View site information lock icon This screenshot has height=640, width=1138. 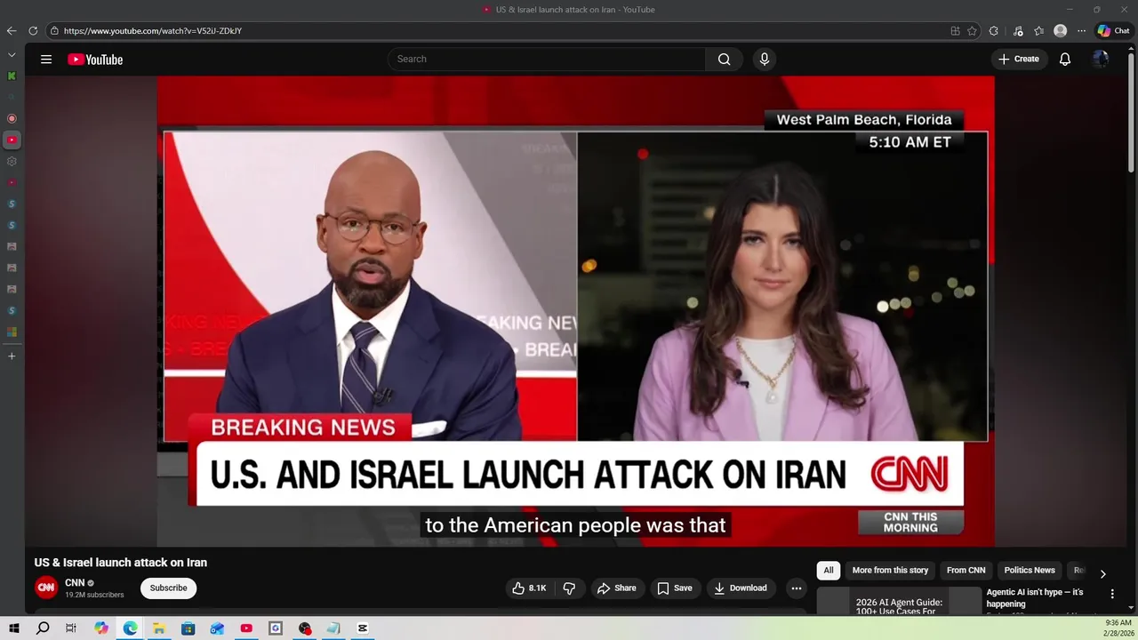pos(54,31)
